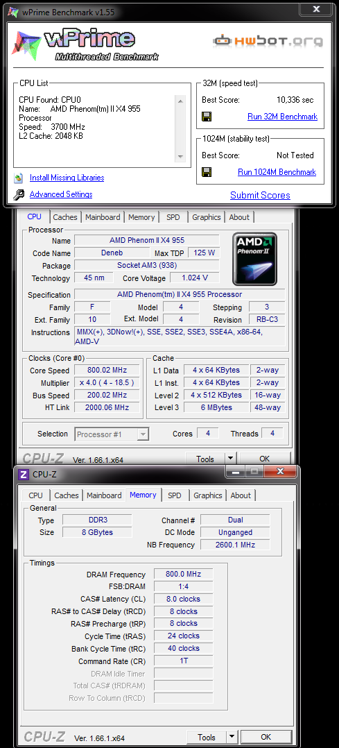Click the DRAM Frequency value 800.0 MHz
The image size is (339, 748).
point(184,575)
